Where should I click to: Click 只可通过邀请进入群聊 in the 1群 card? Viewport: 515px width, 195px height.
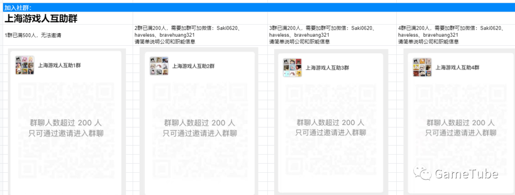click(66, 134)
